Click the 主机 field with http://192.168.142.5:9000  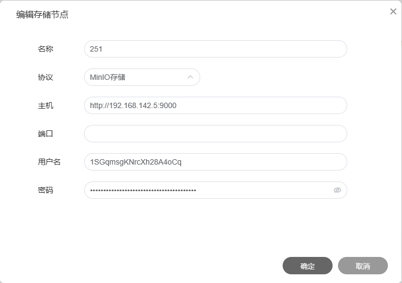[215, 105]
